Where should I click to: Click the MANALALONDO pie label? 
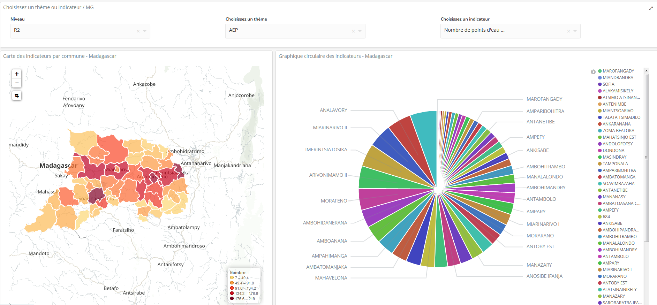544,177
